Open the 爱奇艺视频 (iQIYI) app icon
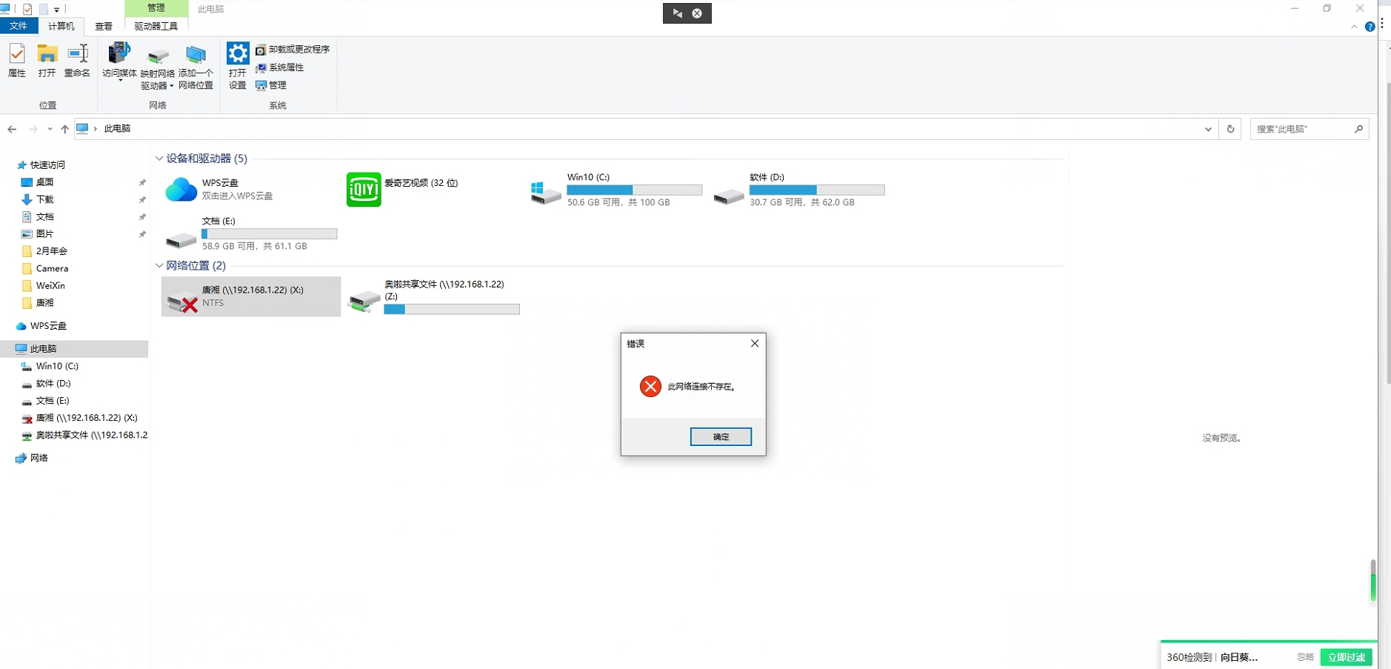 364,190
